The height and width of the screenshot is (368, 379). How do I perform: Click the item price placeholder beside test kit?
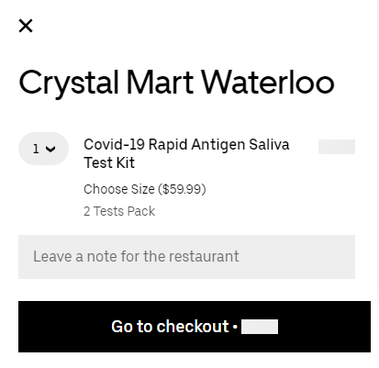tap(337, 147)
